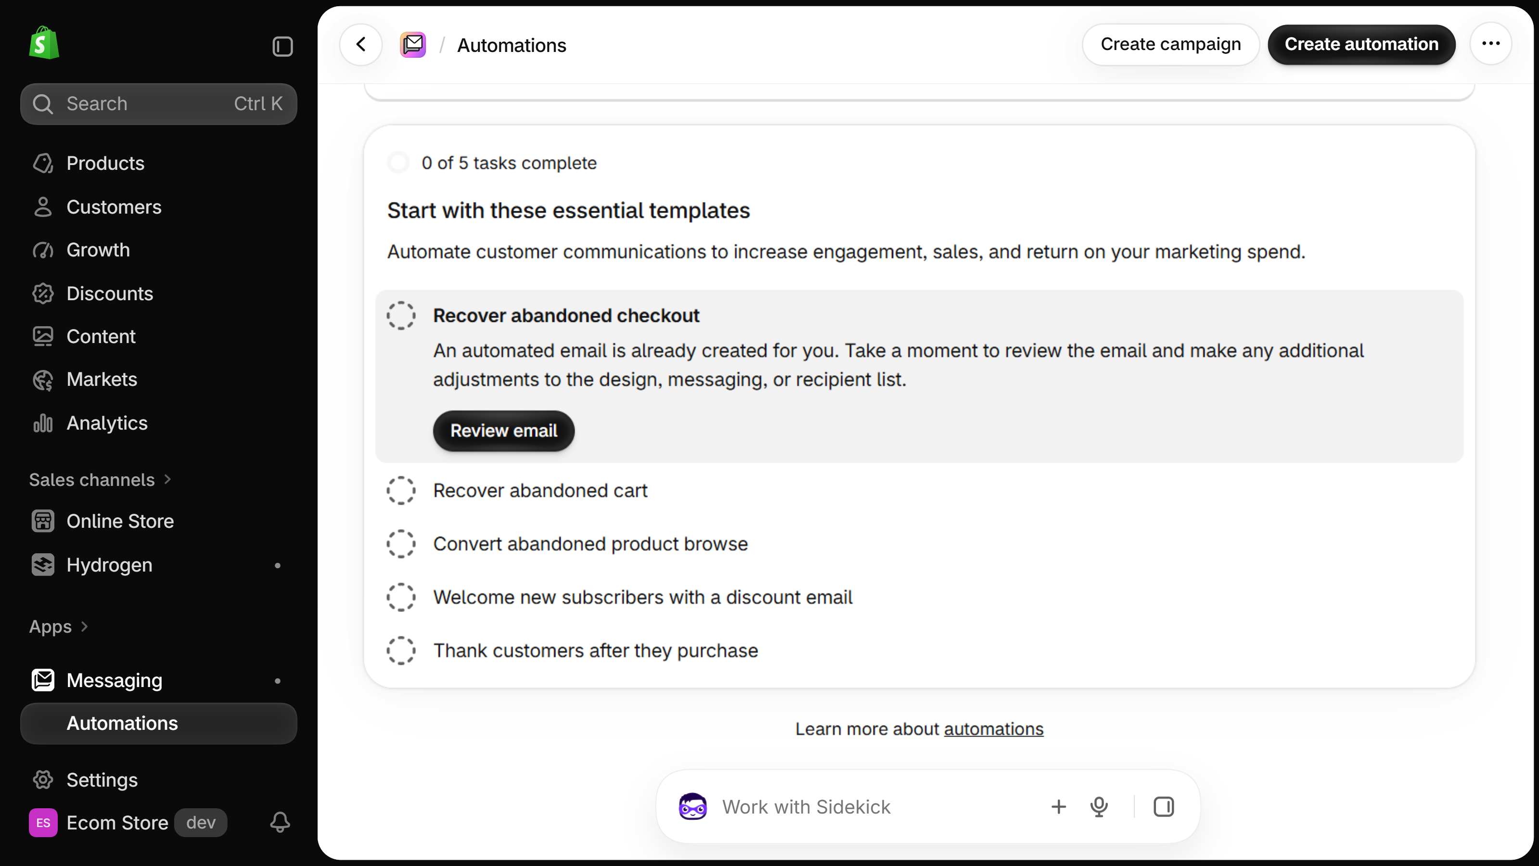Click the Hydrogen layers icon
The width and height of the screenshot is (1539, 866).
pos(43,564)
